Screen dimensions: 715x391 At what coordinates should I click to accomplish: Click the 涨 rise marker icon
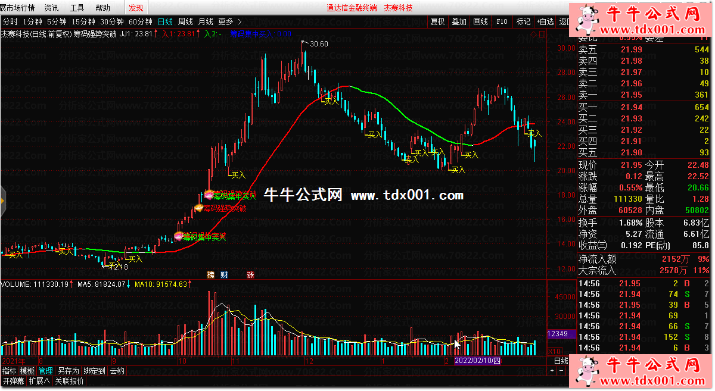click(x=251, y=274)
